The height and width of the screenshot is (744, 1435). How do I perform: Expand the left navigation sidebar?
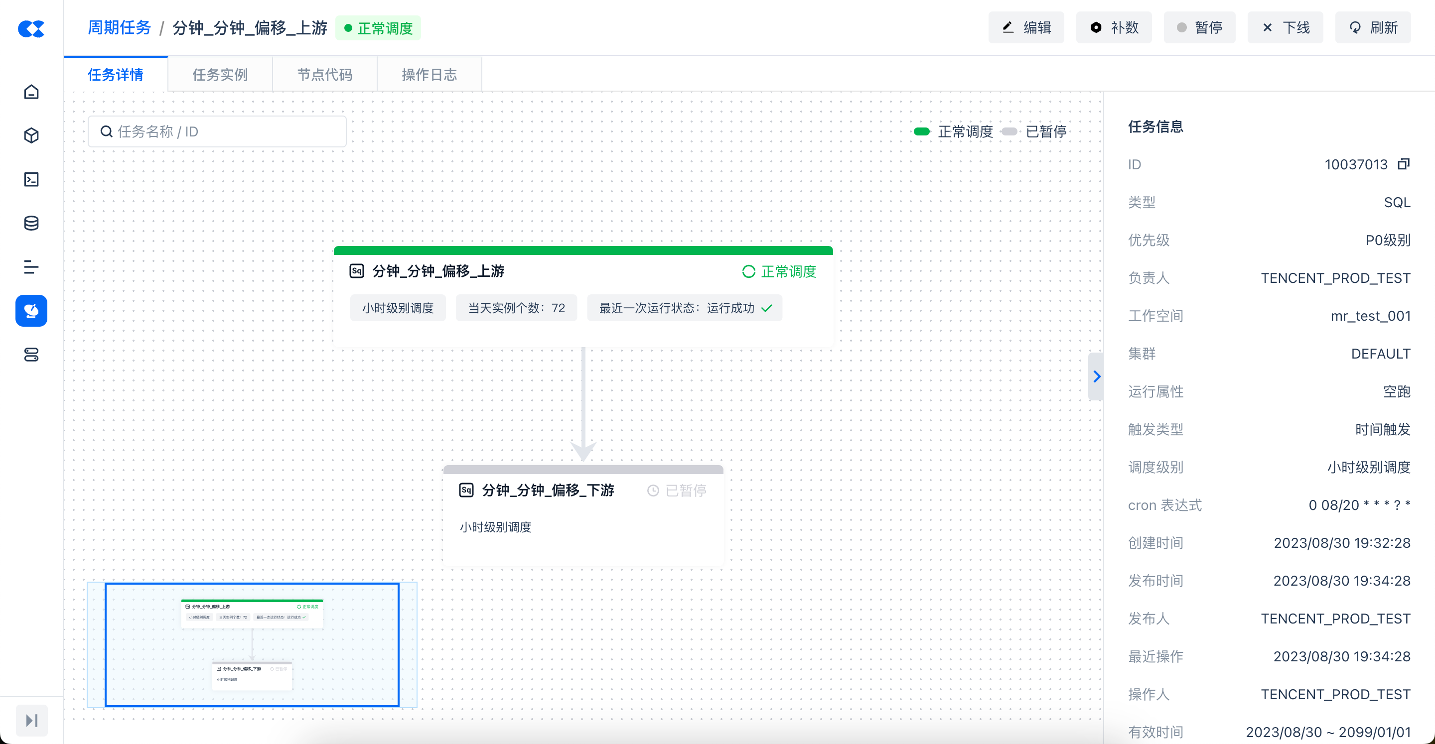32,720
